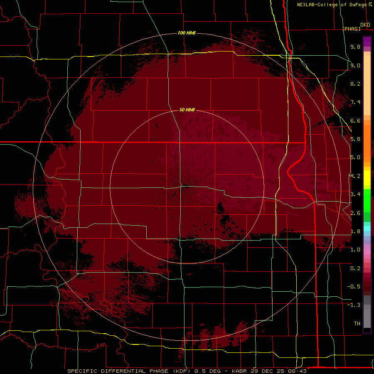374x374 pixels.
Task: Click the "50 NMI" range ring label
Action: click(x=187, y=110)
